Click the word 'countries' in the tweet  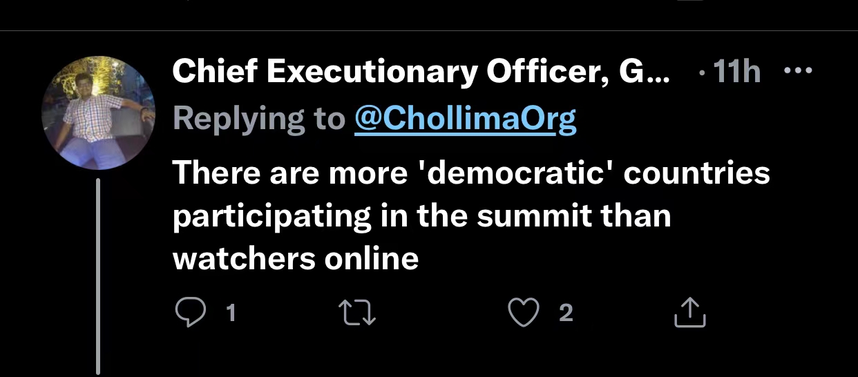[x=696, y=173]
